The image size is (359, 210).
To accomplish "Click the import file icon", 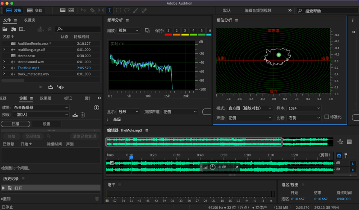I will 14,29.
